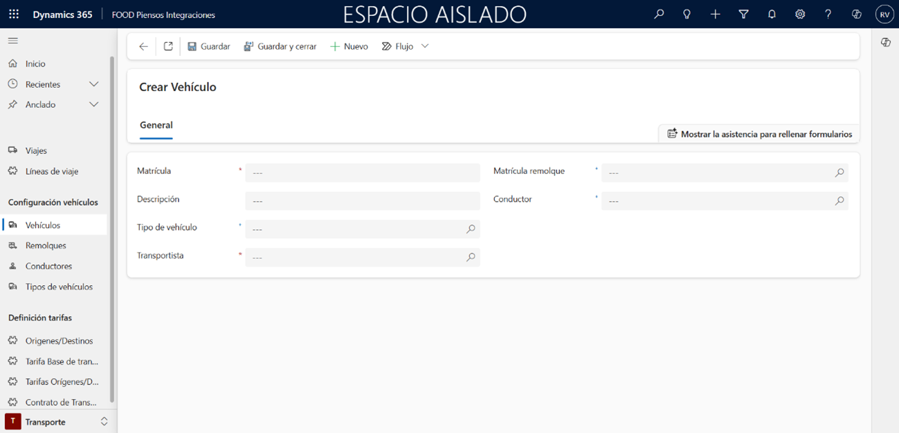This screenshot has height=433, width=899.
Task: Show notifications with the bell icon
Action: pyautogui.click(x=772, y=14)
